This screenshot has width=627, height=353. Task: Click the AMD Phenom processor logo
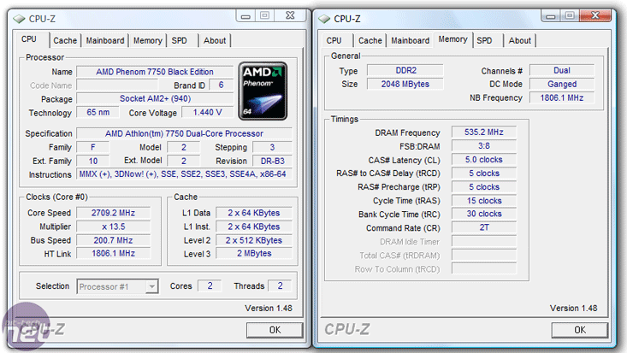pos(263,91)
